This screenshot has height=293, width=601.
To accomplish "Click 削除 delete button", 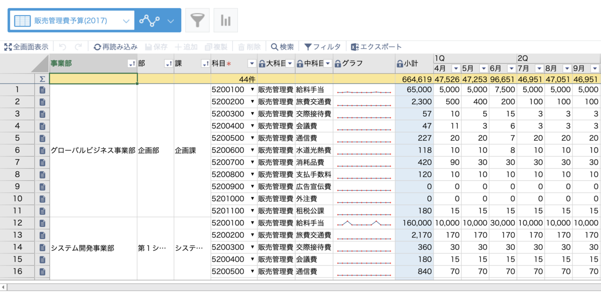I will pyautogui.click(x=249, y=47).
